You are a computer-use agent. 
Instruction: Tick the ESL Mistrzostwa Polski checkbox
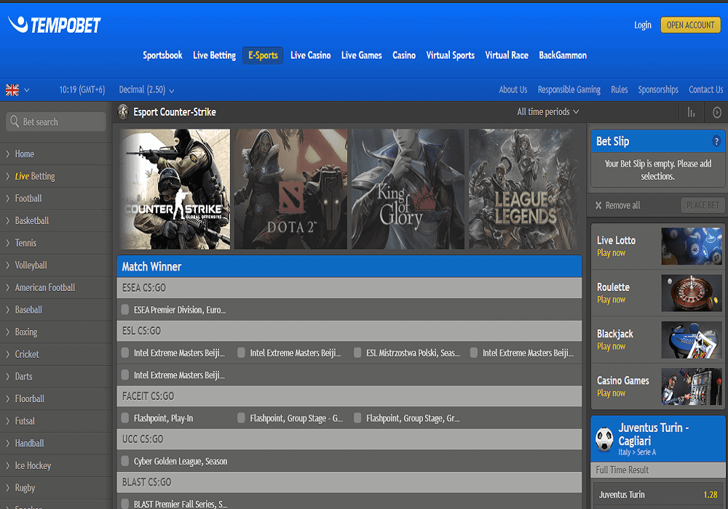pos(357,353)
